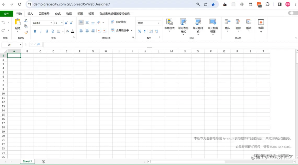Click the cell borders icon
This screenshot has width=298, height=165.
(x=59, y=31)
